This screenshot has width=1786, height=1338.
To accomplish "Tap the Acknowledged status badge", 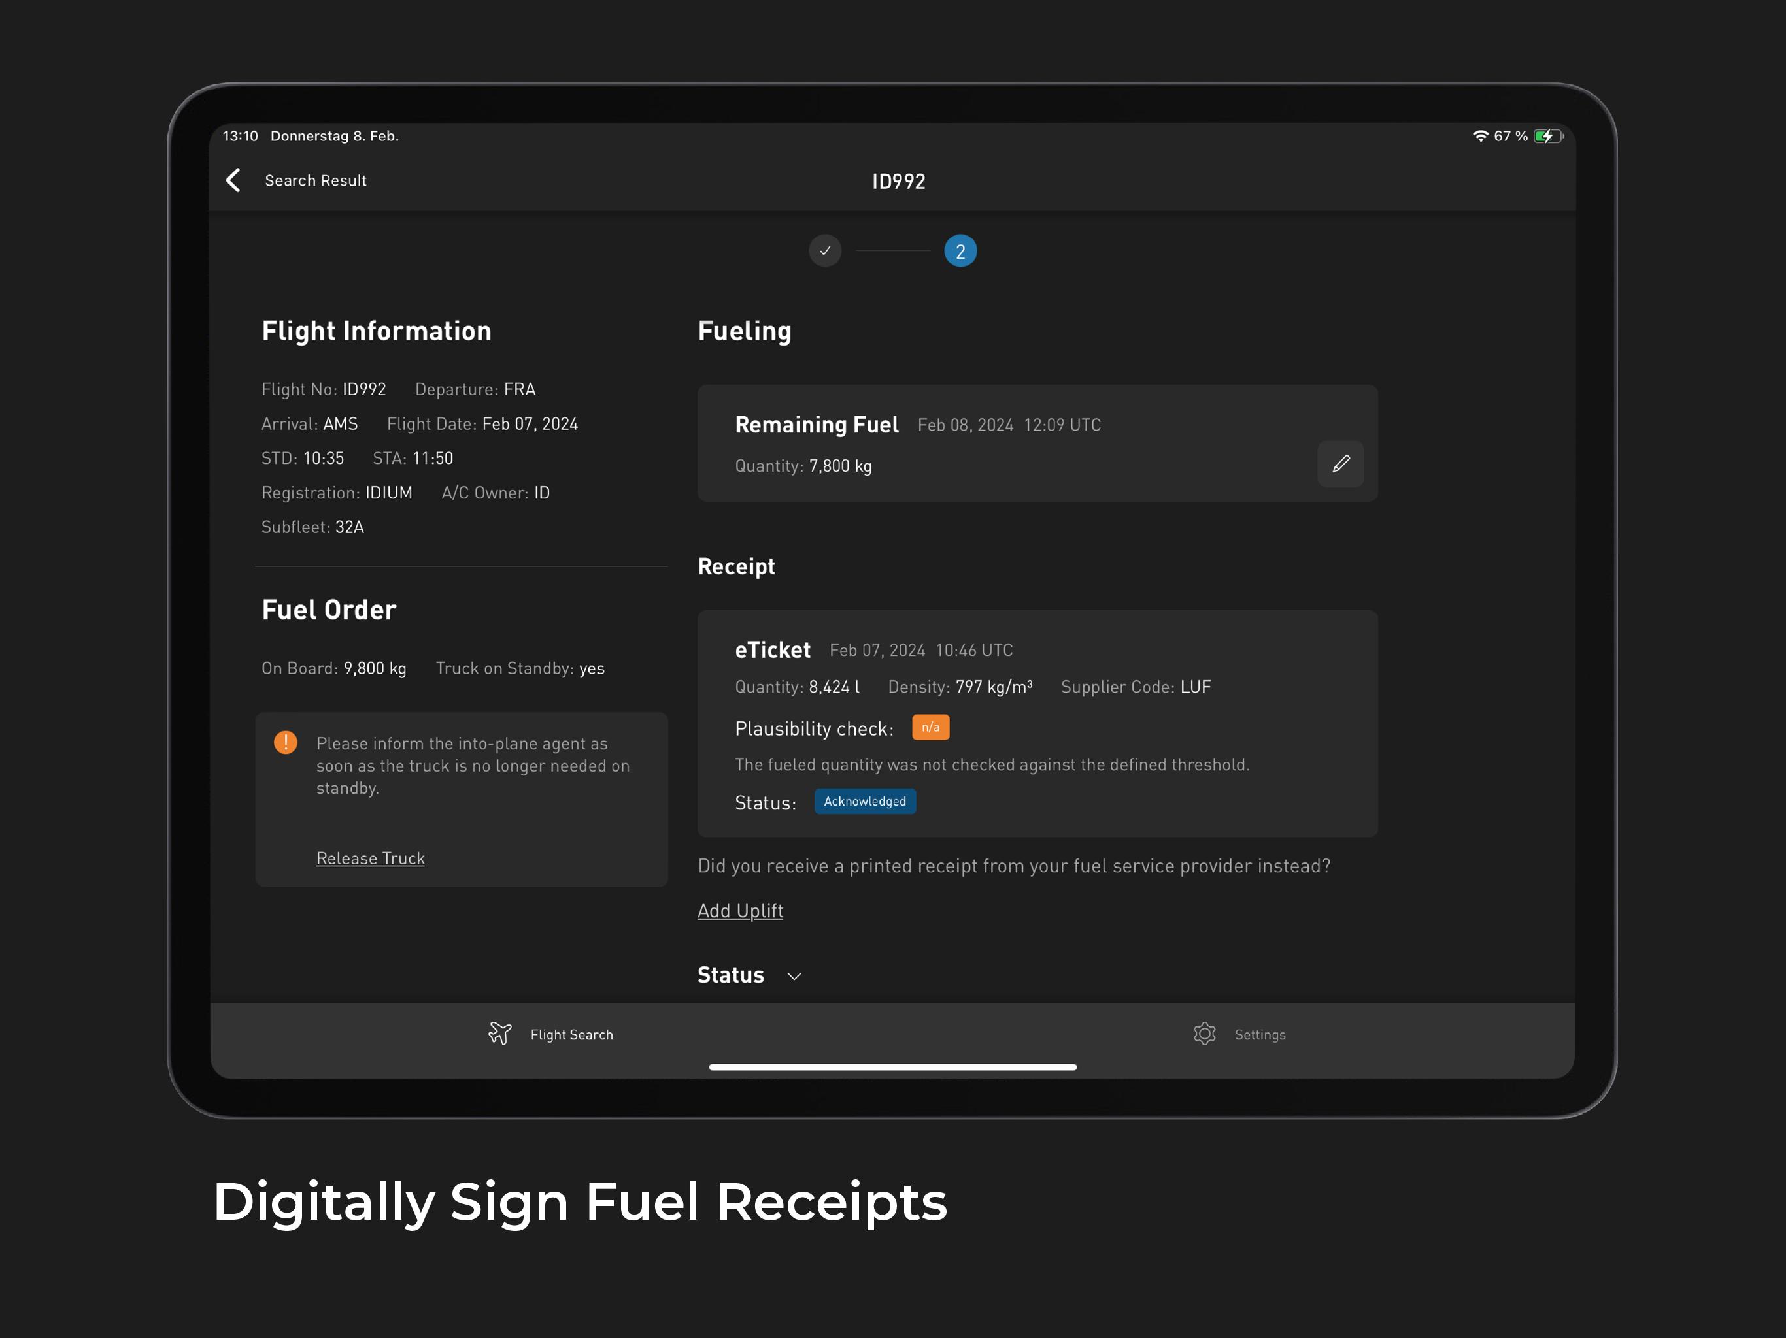I will tap(865, 802).
